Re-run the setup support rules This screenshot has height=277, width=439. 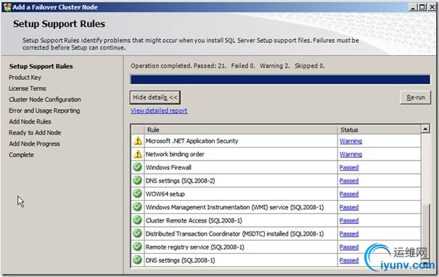click(416, 97)
